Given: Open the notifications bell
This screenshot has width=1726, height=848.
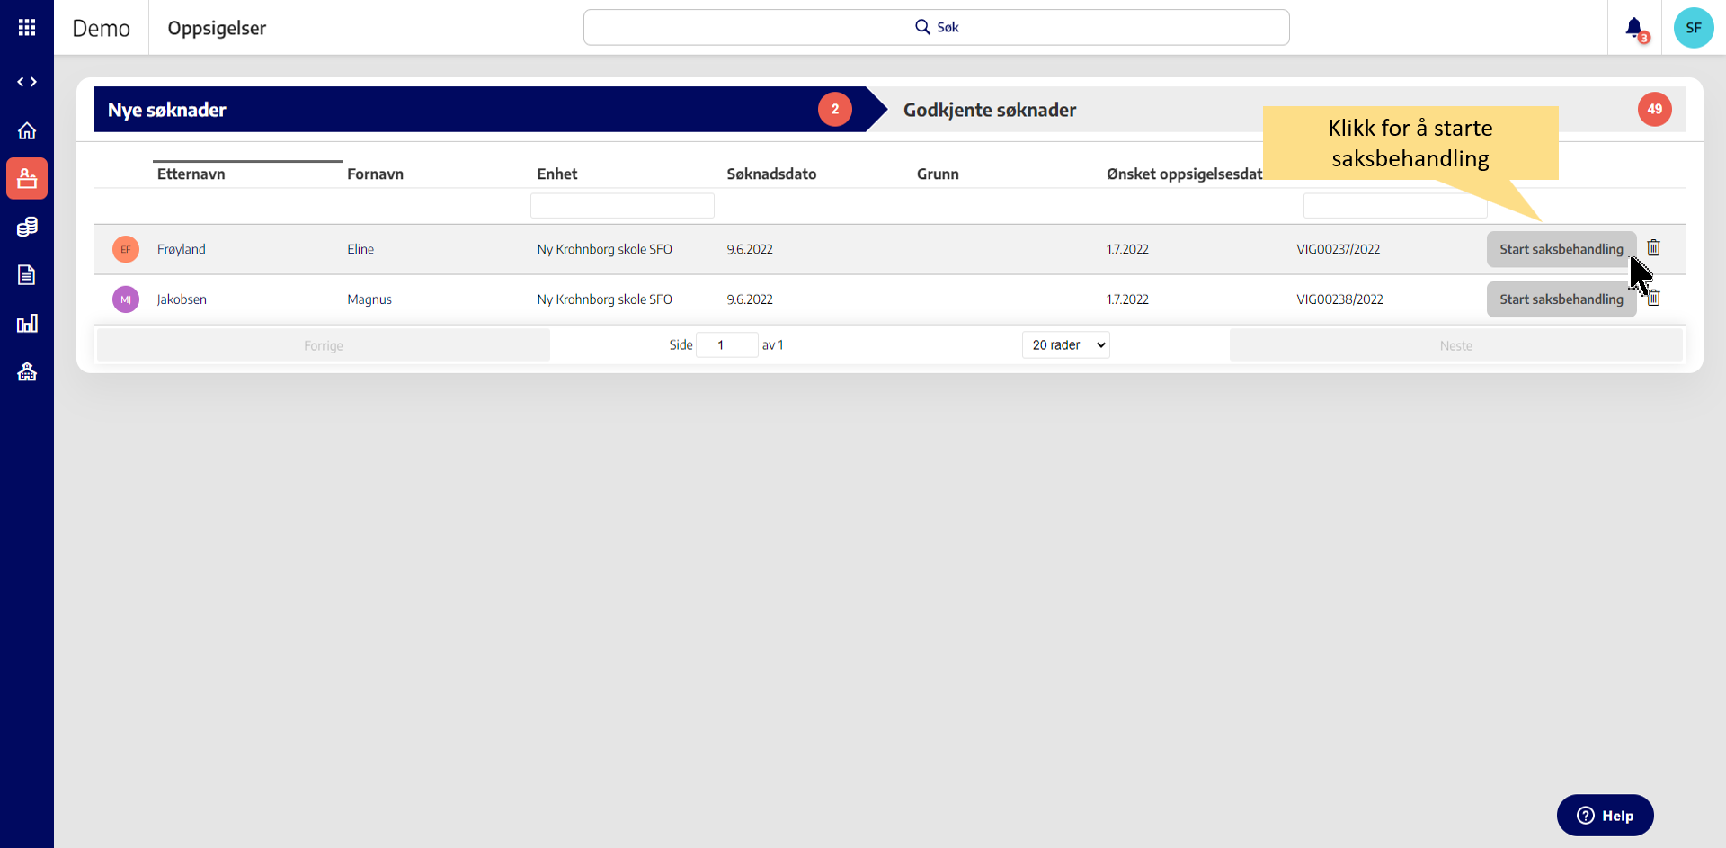Looking at the screenshot, I should click(1634, 28).
